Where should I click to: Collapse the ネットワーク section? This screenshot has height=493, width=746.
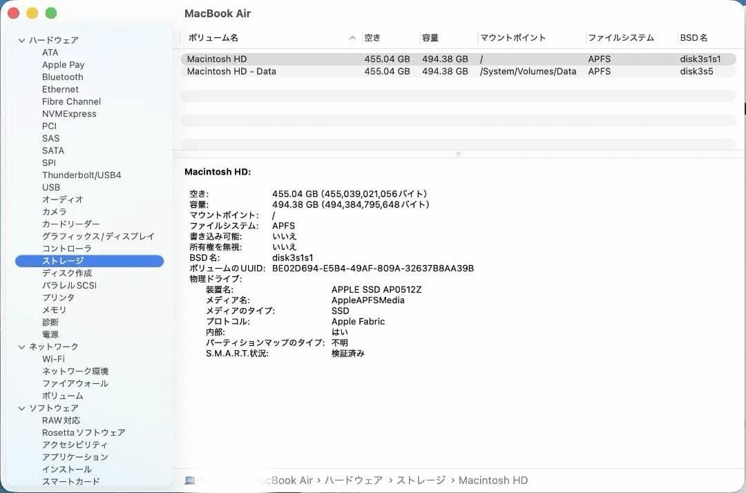22,347
